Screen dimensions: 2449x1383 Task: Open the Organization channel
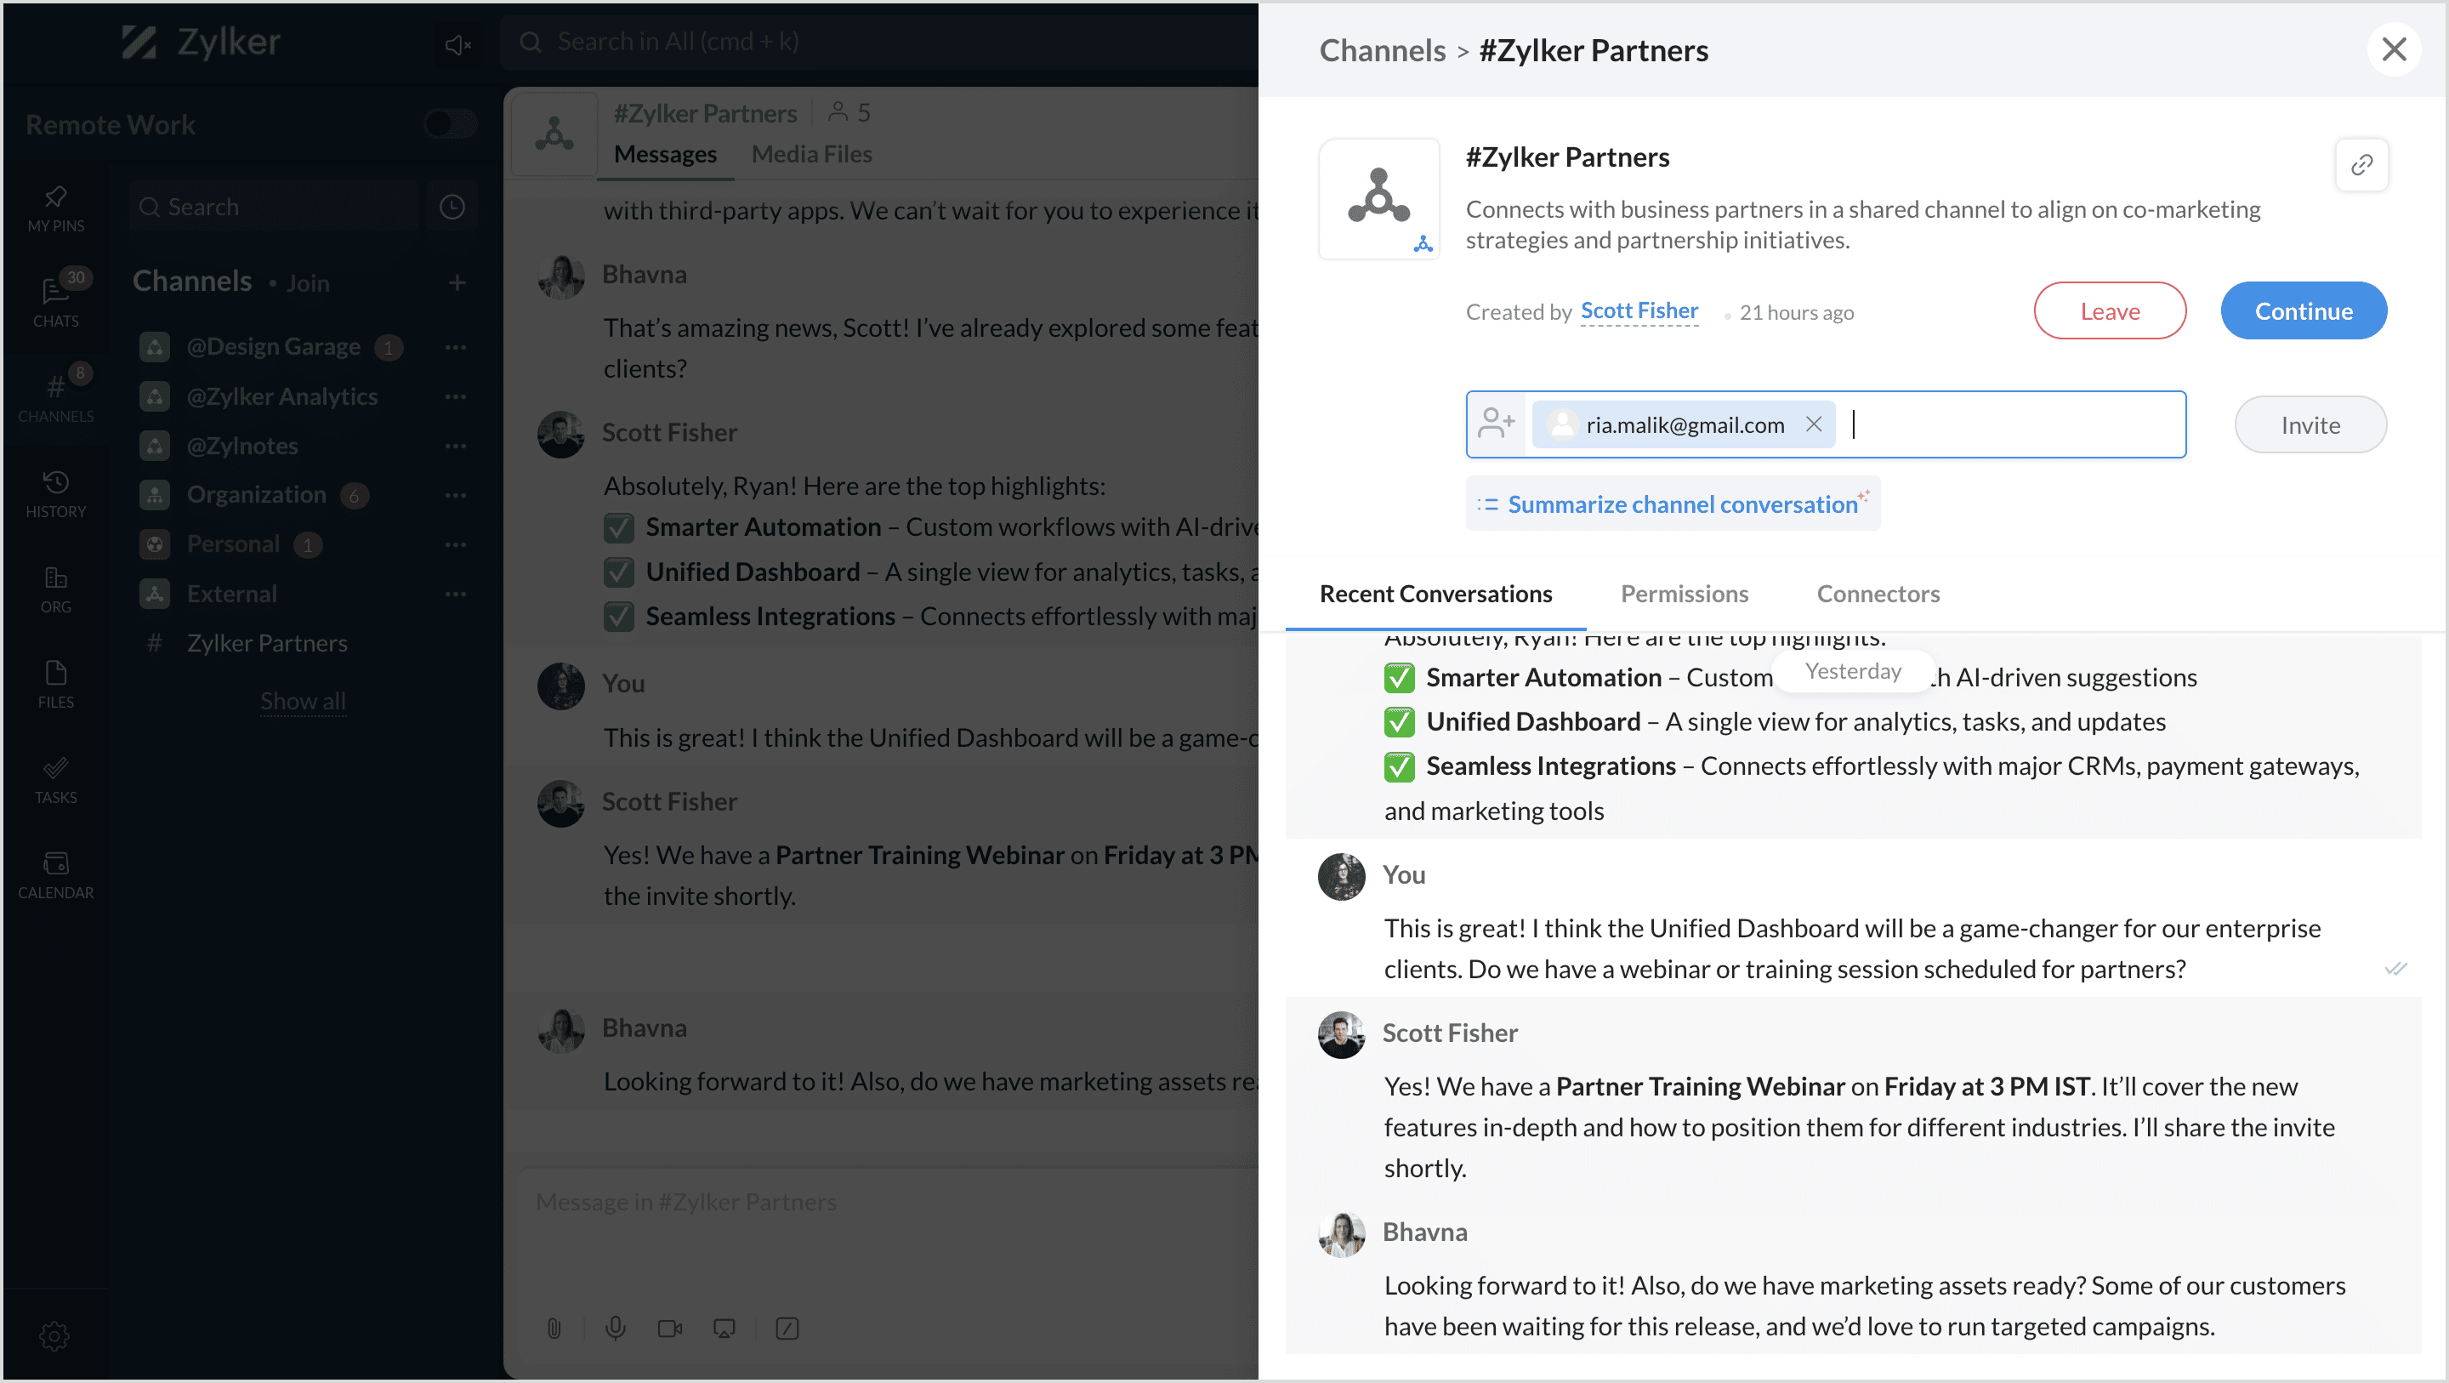click(255, 495)
